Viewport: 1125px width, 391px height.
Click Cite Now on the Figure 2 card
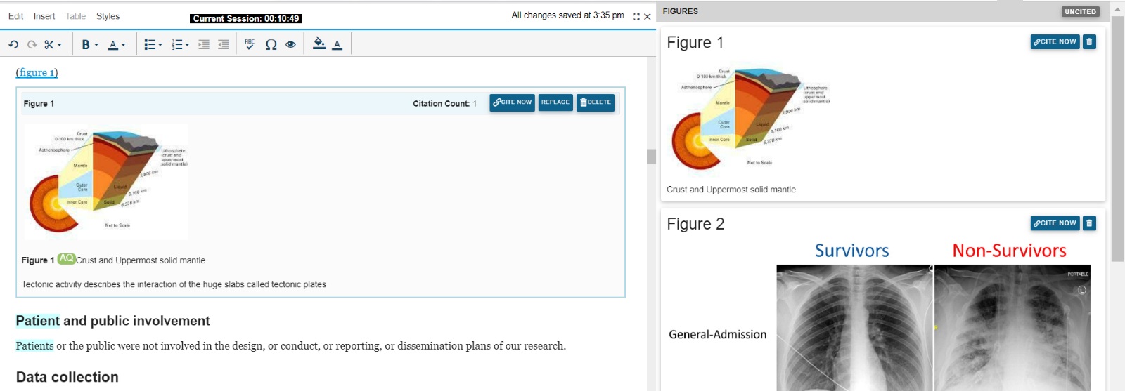pyautogui.click(x=1055, y=223)
